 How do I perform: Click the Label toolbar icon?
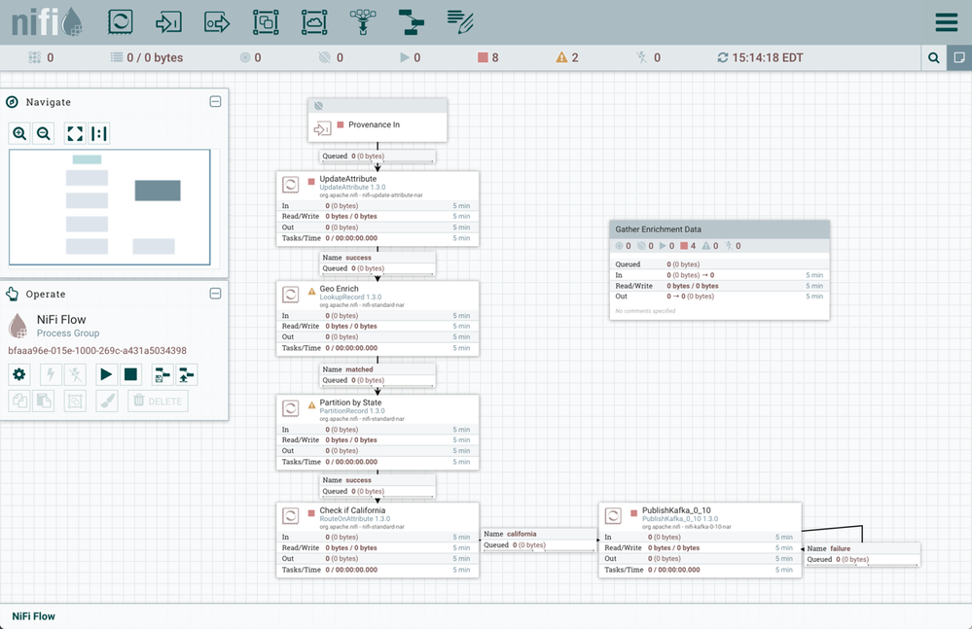click(x=460, y=21)
